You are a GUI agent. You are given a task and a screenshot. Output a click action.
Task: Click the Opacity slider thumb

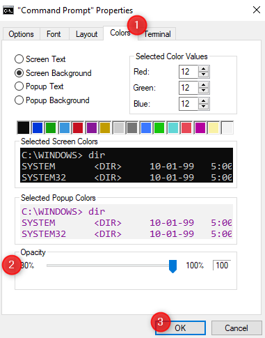click(x=172, y=266)
